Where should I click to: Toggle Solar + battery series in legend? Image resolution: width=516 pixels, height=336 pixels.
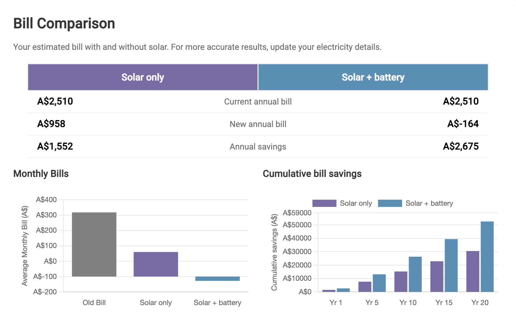[429, 203]
